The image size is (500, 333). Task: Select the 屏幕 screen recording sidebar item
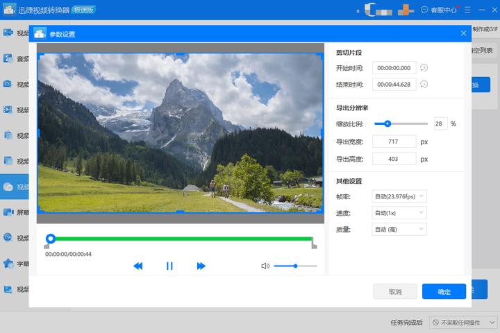coord(15,212)
